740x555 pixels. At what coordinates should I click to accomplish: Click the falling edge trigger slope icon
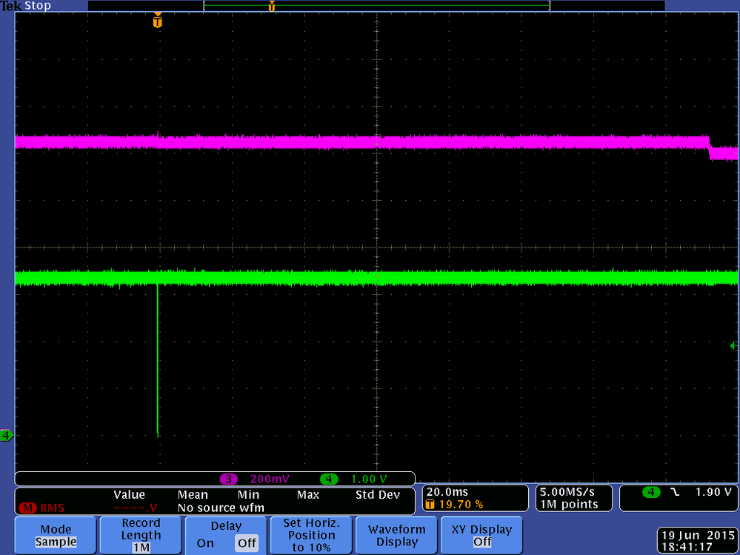(x=675, y=492)
